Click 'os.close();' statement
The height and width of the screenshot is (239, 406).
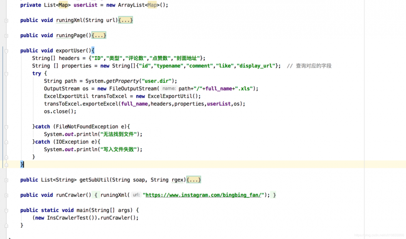[x=60, y=111]
